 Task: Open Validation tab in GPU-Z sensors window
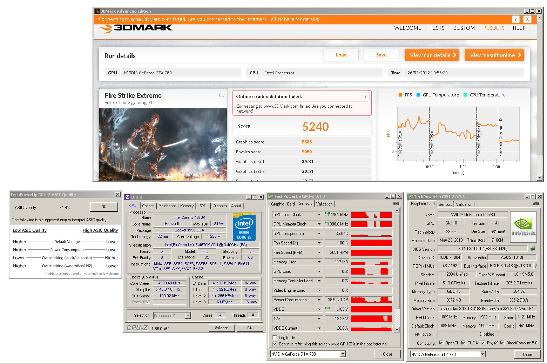(x=324, y=204)
